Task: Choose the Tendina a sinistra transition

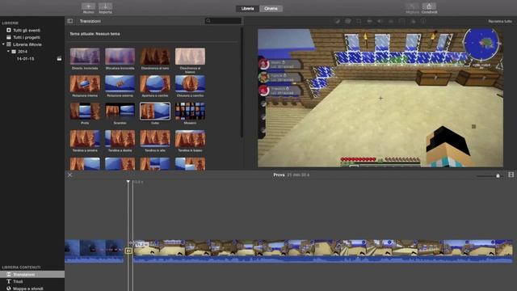Action: [x=85, y=138]
